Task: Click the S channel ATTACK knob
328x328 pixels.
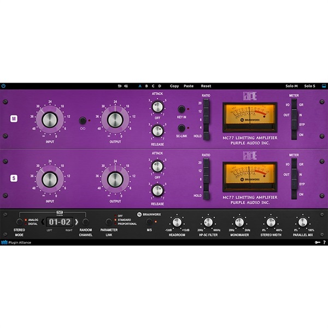Action: pos(157,167)
